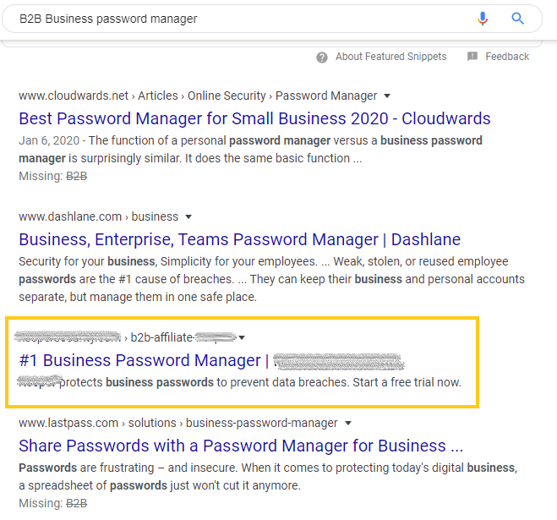The image size is (557, 520).
Task: Click the Feedback flag icon
Action: 472,56
